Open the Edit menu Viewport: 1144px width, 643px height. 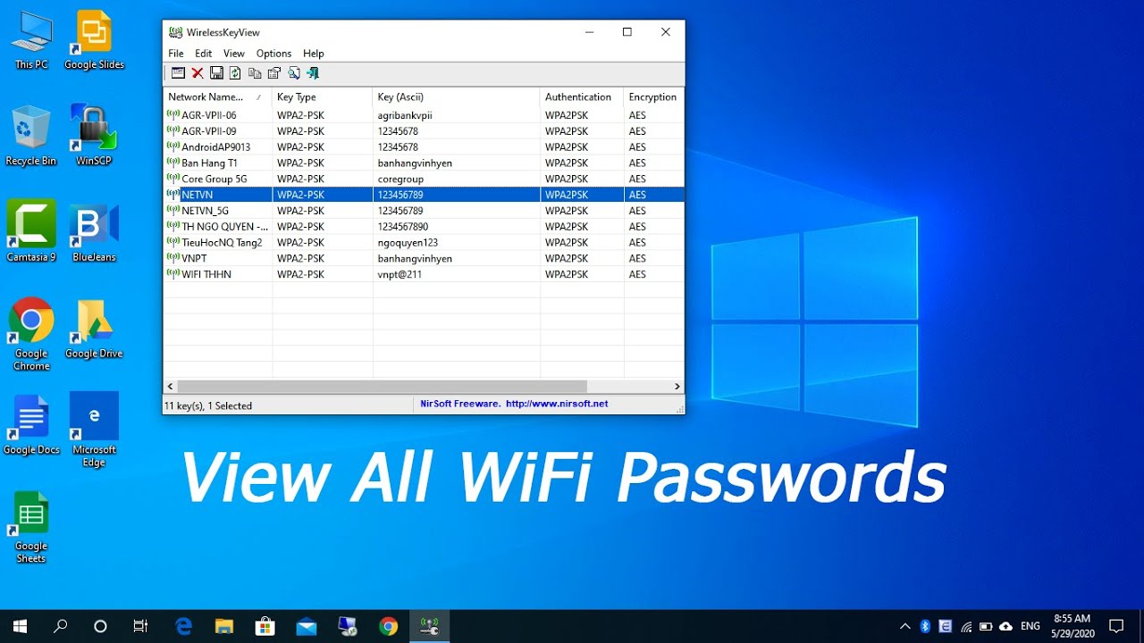204,54
